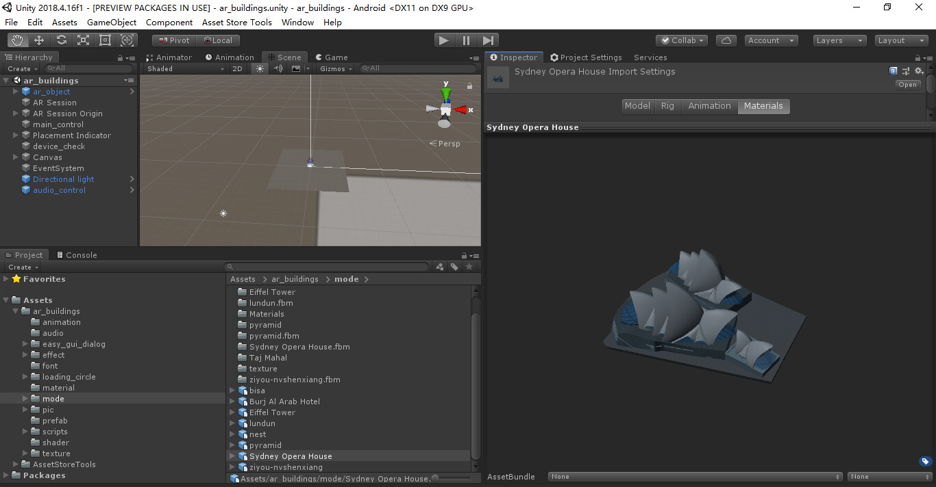The height and width of the screenshot is (487, 936).
Task: Open the help reference for import settings
Action: tap(893, 70)
